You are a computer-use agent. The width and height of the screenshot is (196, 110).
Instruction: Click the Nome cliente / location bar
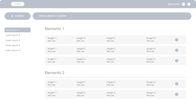click(x=112, y=16)
